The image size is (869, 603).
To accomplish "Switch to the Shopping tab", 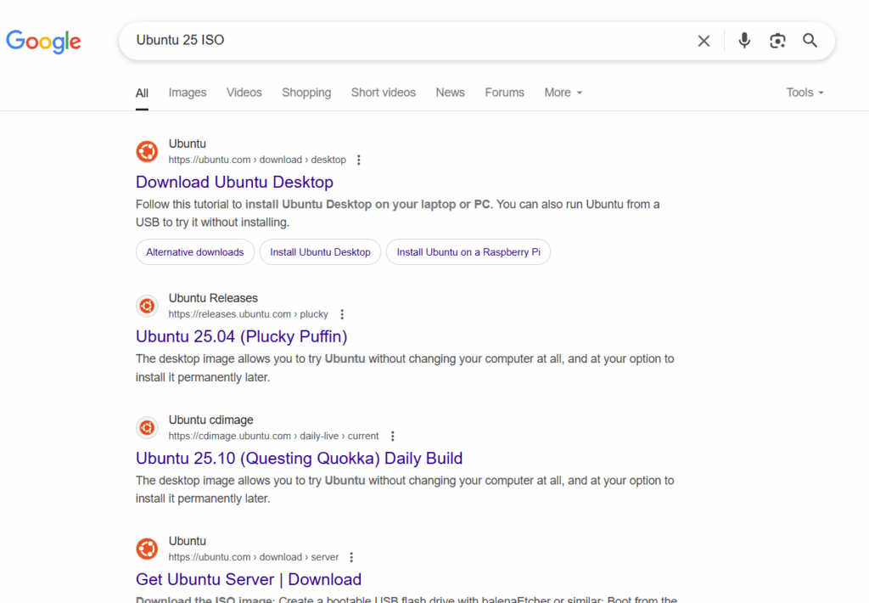I will (x=306, y=93).
